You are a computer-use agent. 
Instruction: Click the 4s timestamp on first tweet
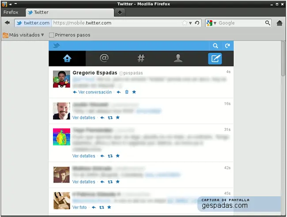tap(228, 72)
